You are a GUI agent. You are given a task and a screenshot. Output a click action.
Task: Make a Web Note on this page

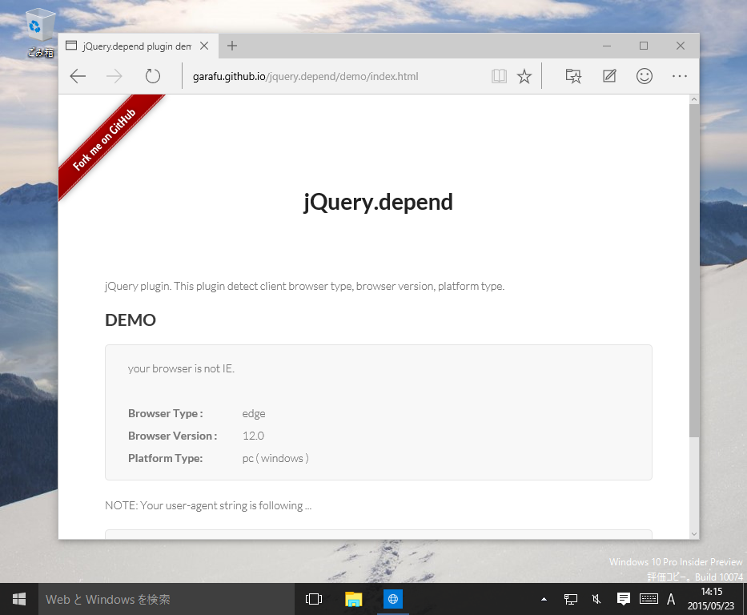(608, 76)
